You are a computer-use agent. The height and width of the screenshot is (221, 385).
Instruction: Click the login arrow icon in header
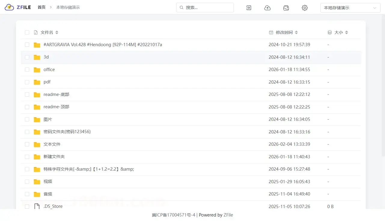249,8
